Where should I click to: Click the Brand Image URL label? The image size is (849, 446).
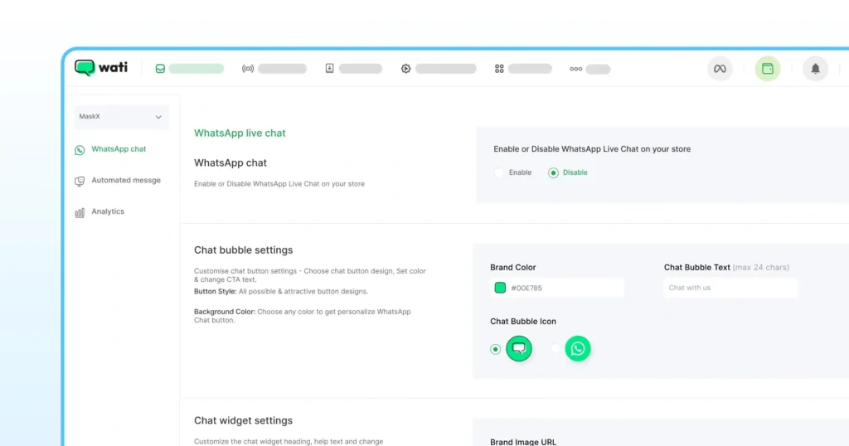(x=523, y=442)
